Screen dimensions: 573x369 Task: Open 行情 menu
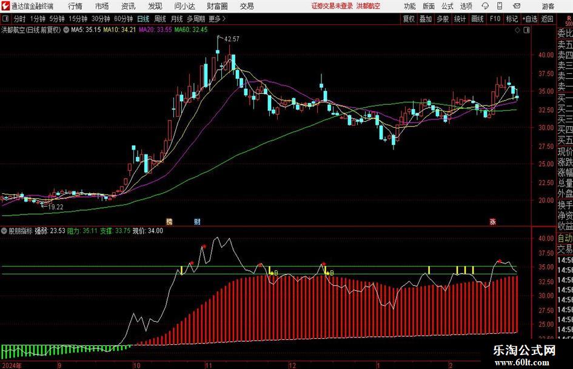coord(75,6)
